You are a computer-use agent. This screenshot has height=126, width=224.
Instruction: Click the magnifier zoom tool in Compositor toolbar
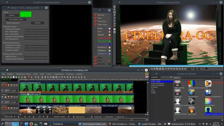tap(114, 9)
